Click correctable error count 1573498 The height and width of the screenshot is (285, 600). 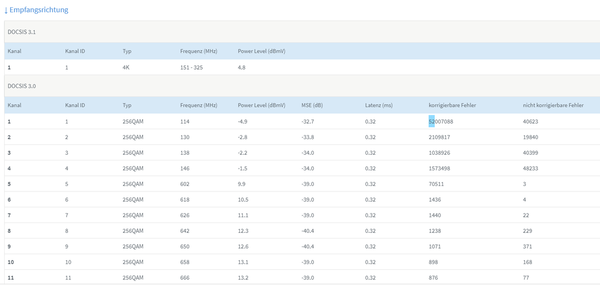(439, 169)
